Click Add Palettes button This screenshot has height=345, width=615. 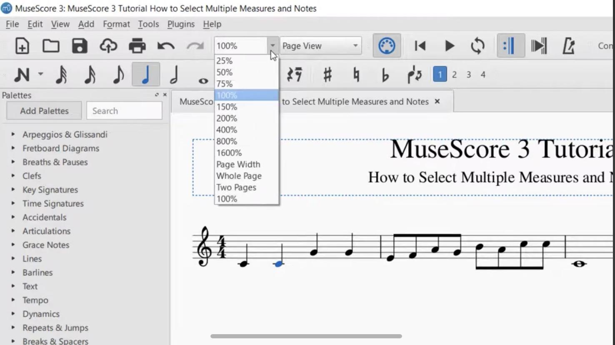44,111
